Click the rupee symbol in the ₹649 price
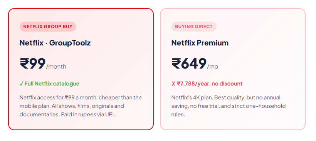 click(x=176, y=64)
